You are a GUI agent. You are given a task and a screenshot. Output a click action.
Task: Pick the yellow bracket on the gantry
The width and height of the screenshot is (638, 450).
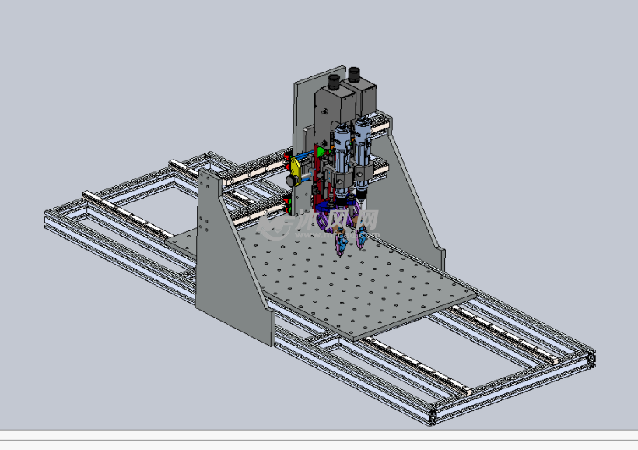click(296, 171)
